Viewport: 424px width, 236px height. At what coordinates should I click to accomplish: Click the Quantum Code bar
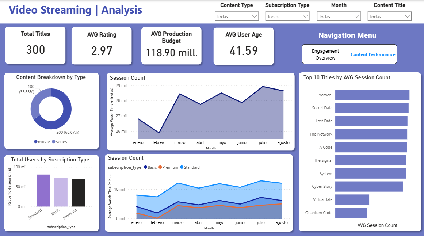(x=352, y=212)
